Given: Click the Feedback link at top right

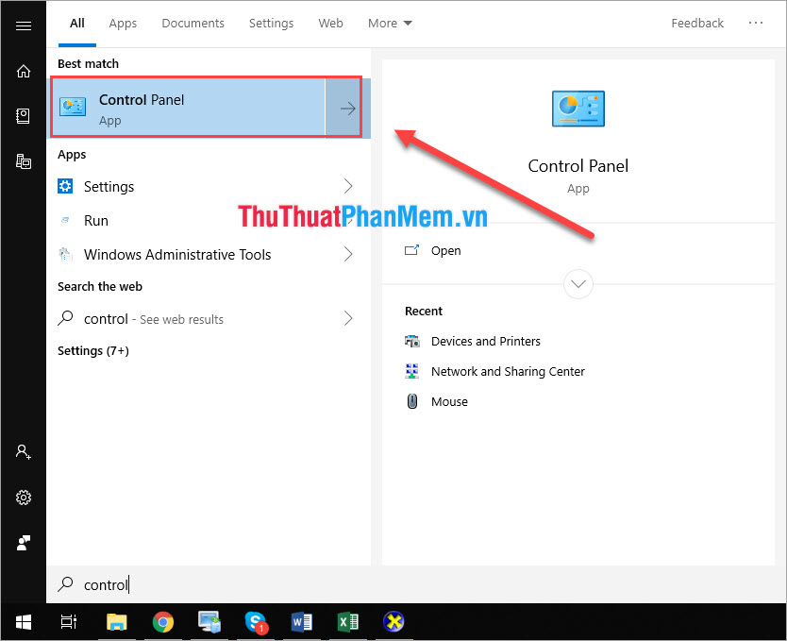Looking at the screenshot, I should click(x=697, y=24).
